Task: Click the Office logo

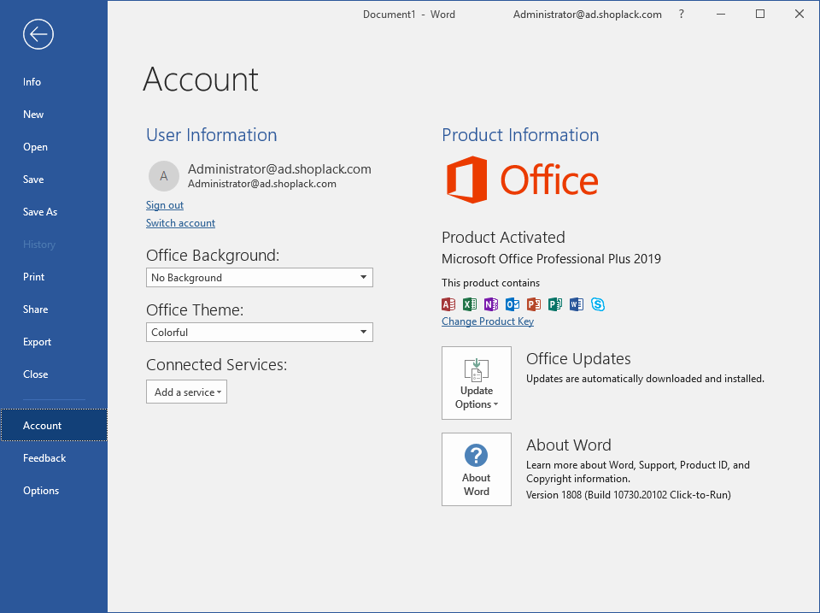Action: (523, 180)
